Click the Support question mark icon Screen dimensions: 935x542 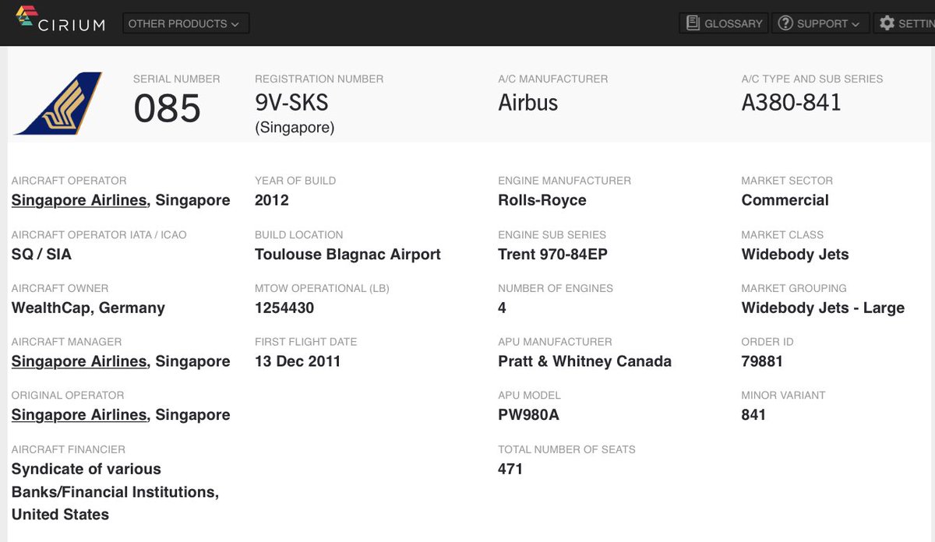click(x=785, y=23)
